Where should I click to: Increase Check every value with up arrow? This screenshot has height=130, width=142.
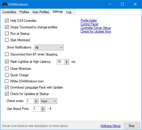pyautogui.click(x=36, y=100)
